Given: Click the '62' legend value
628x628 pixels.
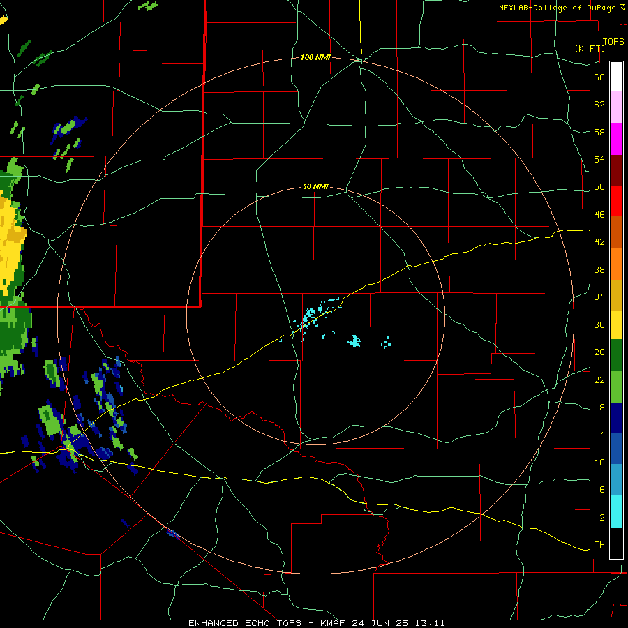Looking at the screenshot, I should [x=599, y=105].
